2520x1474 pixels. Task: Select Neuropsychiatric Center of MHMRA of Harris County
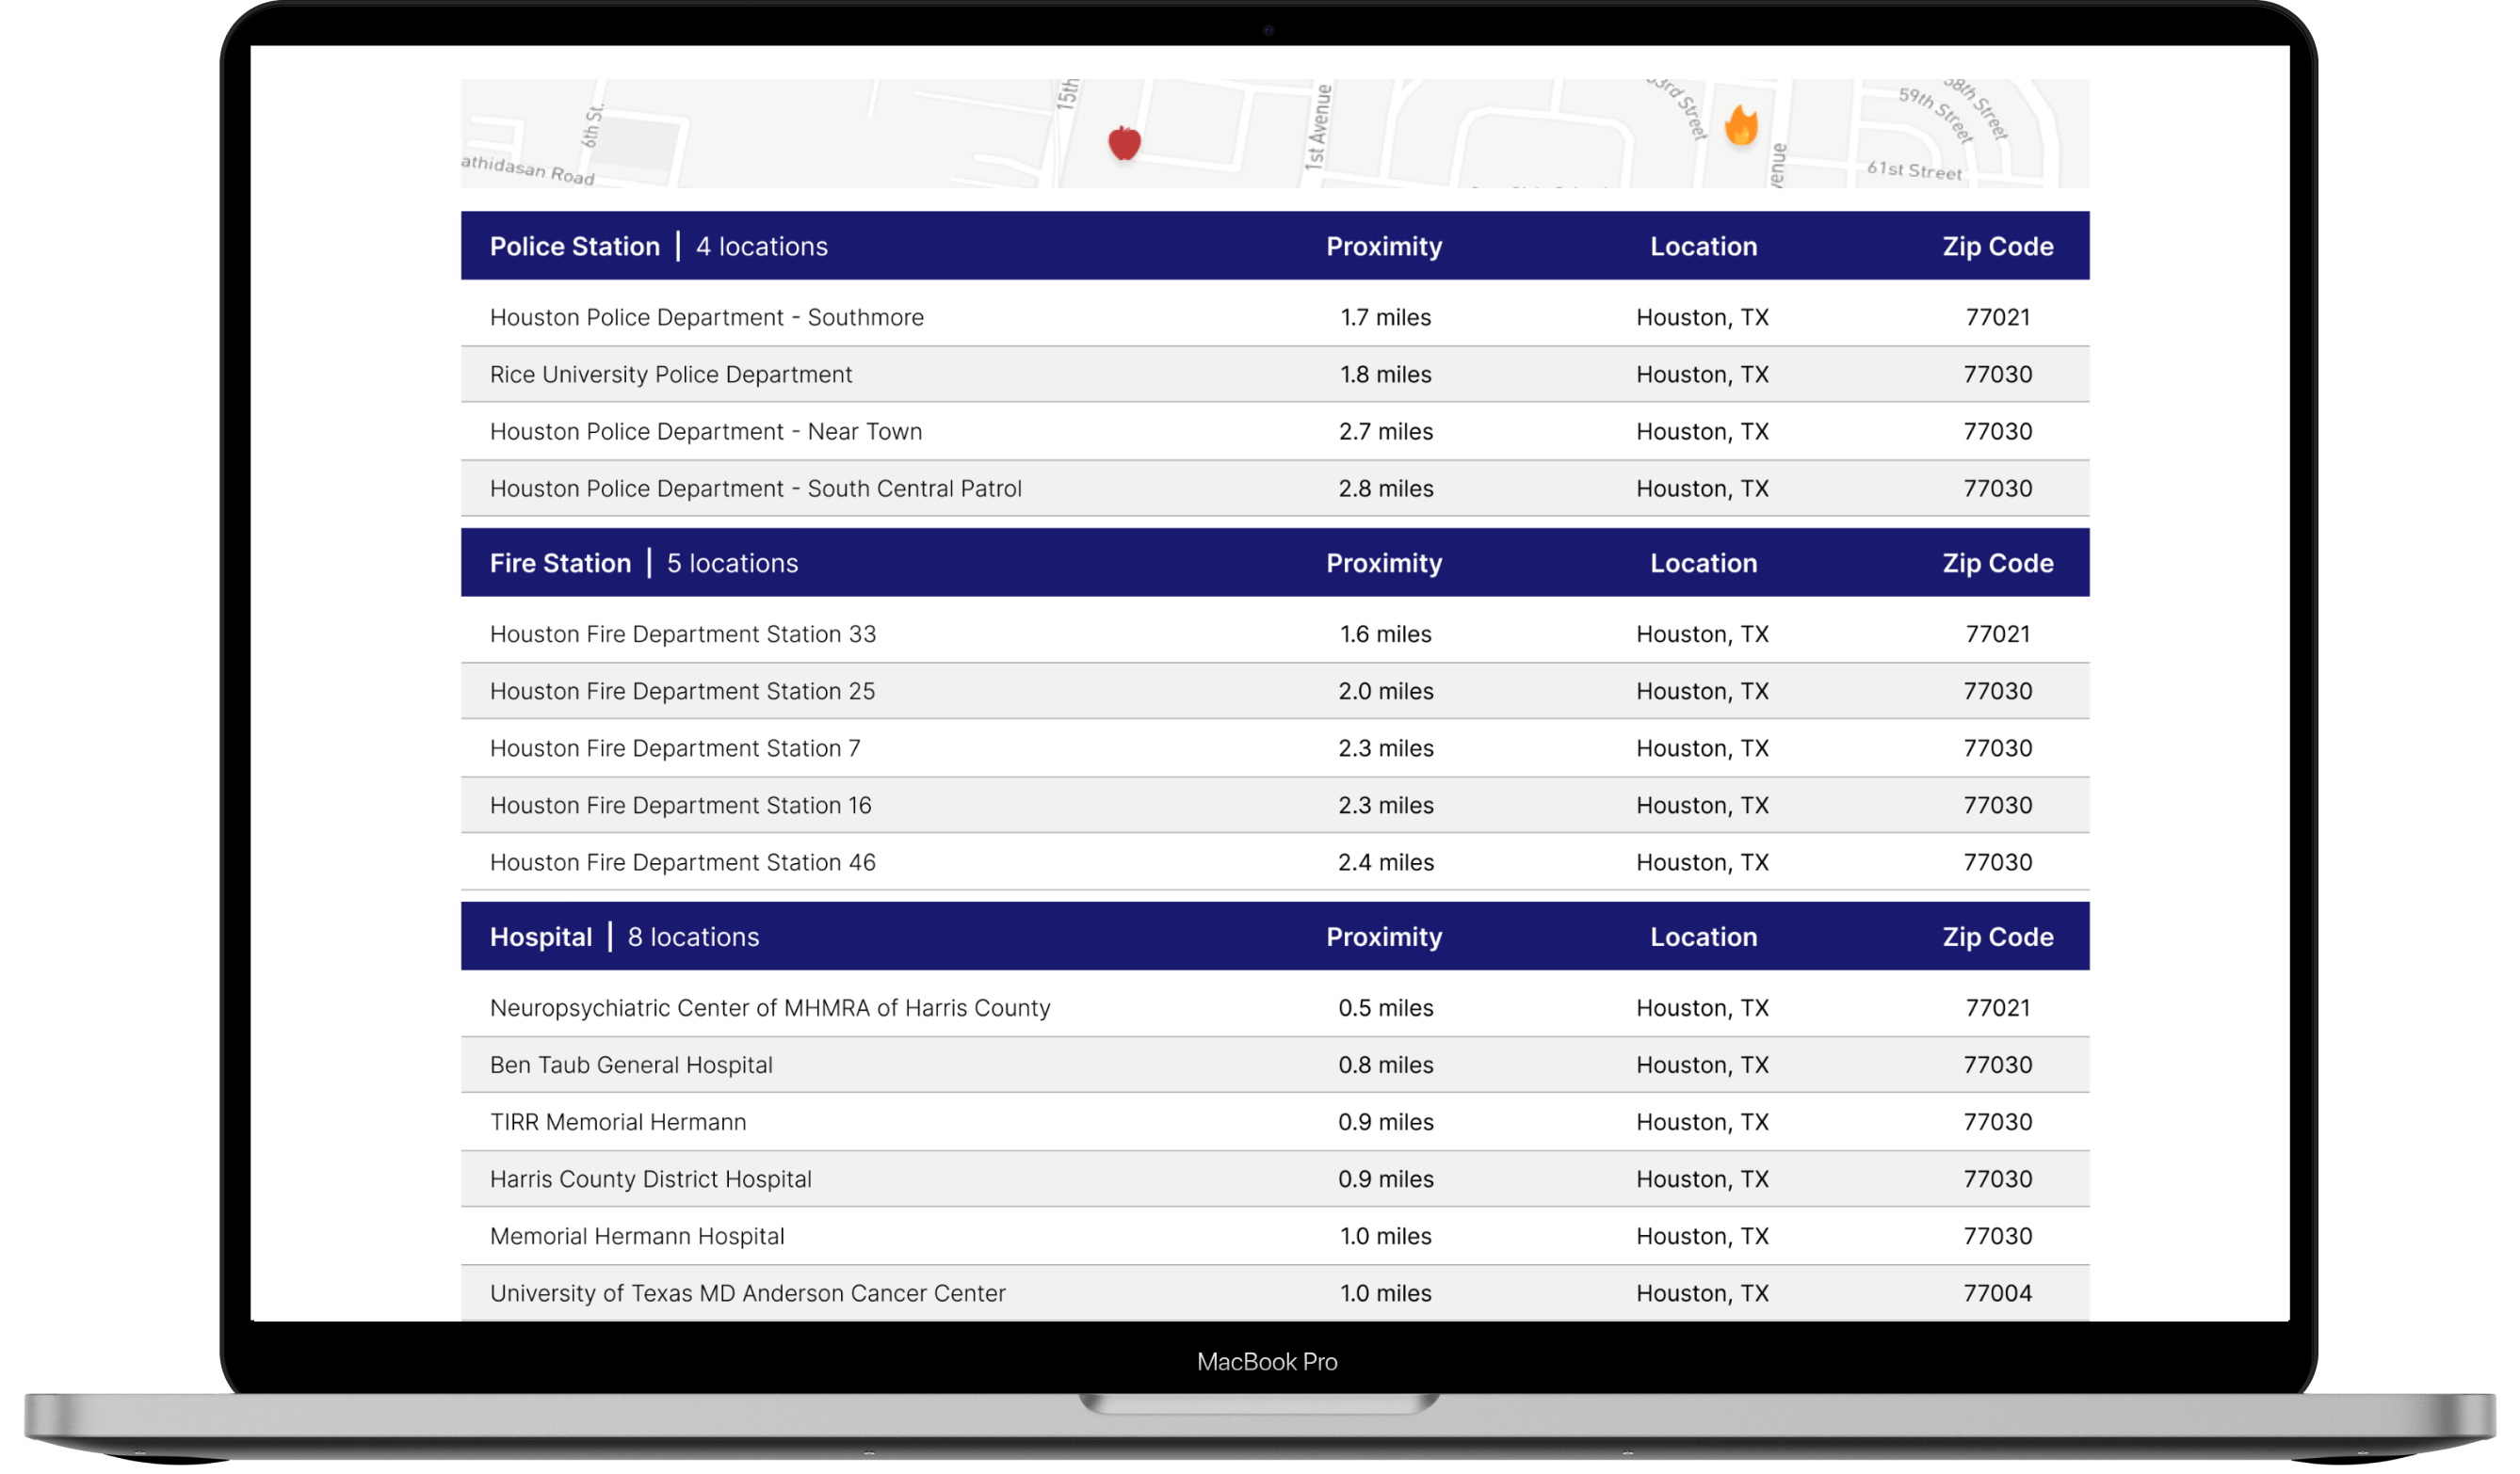[x=1274, y=1007]
